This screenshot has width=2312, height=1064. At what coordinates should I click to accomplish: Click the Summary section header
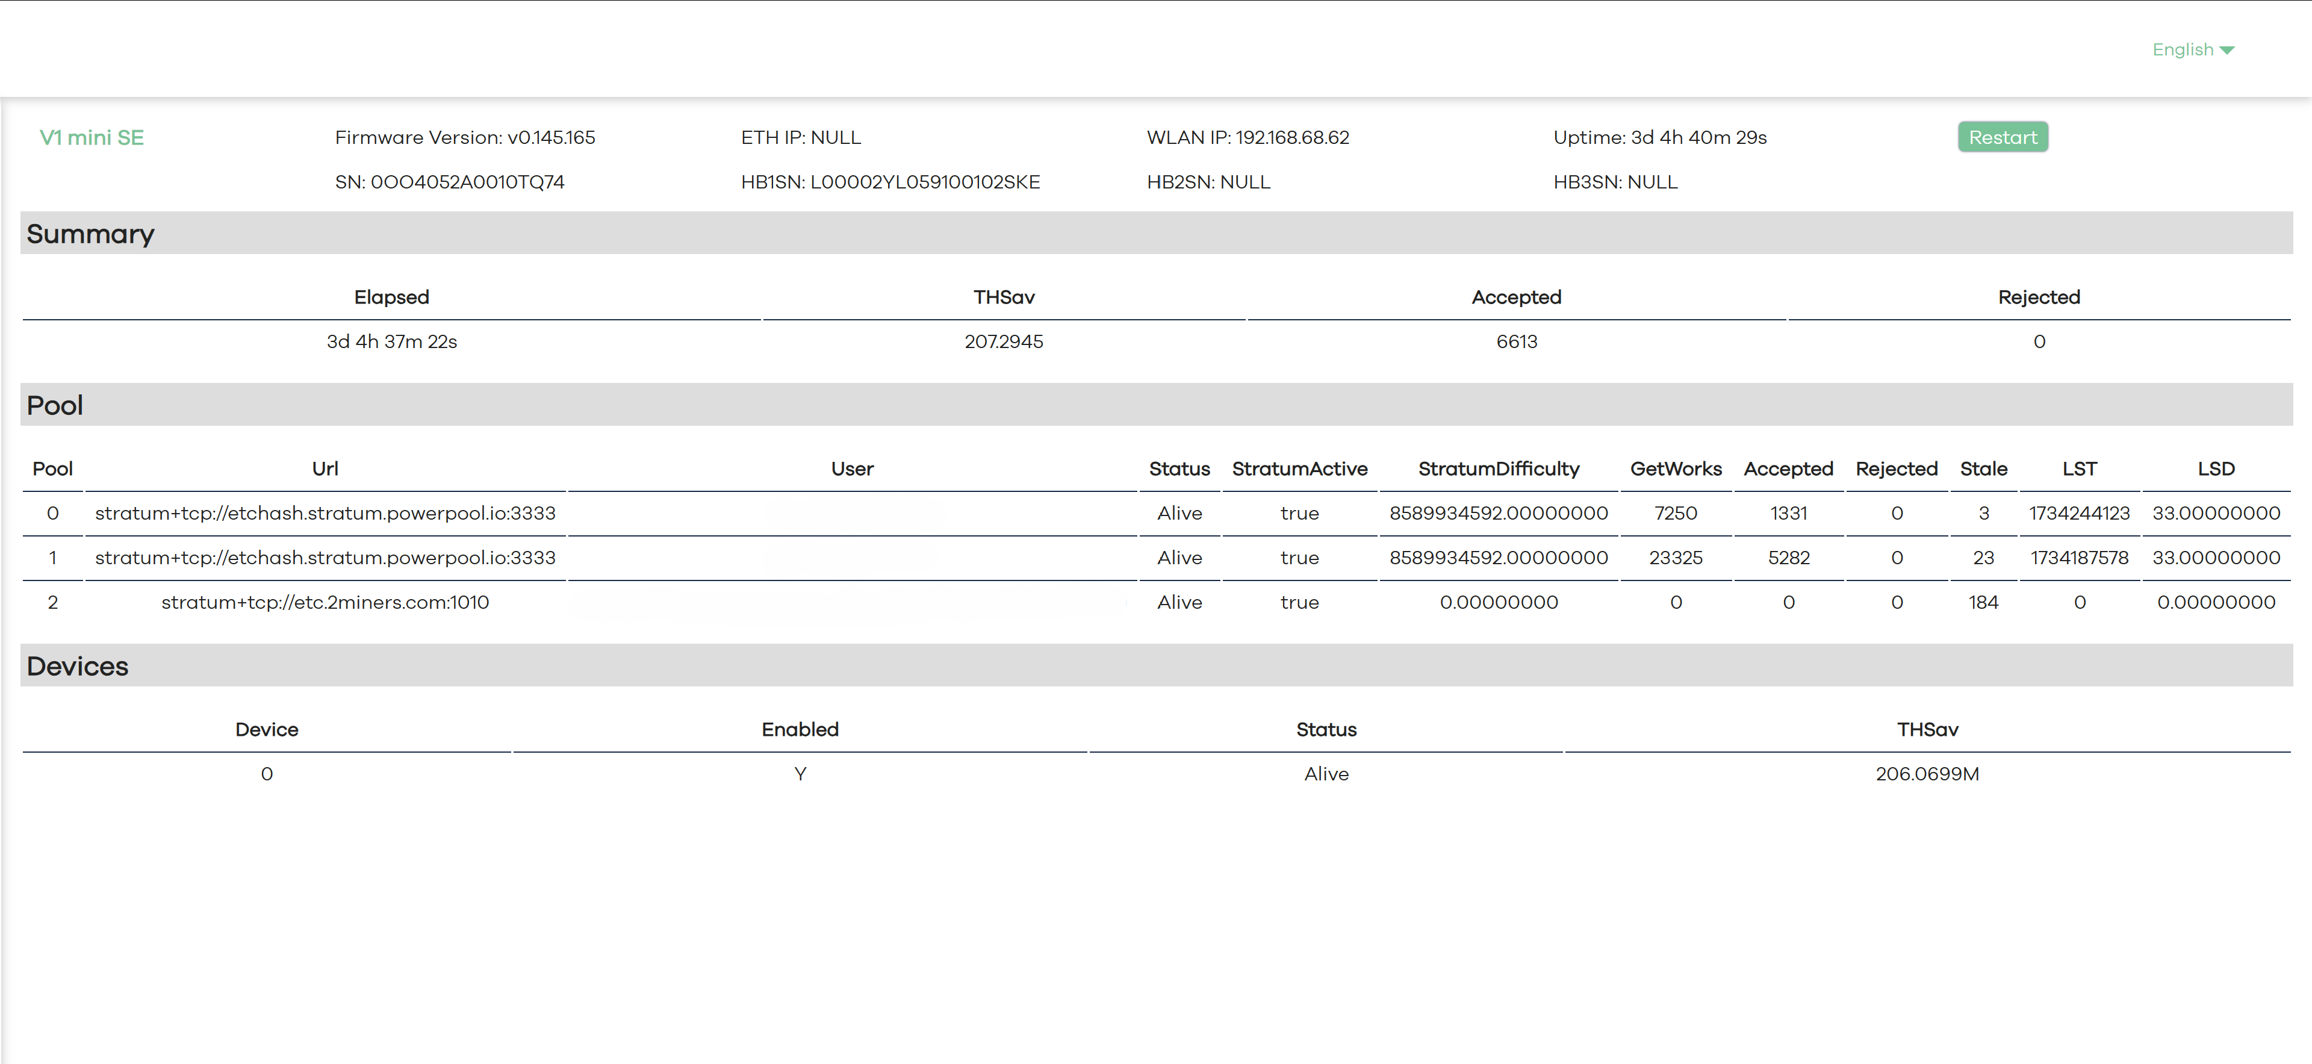click(x=91, y=234)
